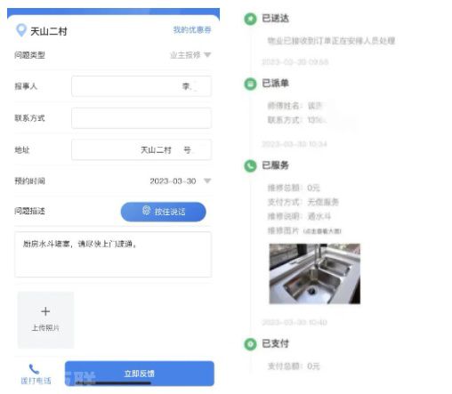Click the 问题描述 text area
Screen dimensions: 452x394
pyautogui.click(x=113, y=254)
